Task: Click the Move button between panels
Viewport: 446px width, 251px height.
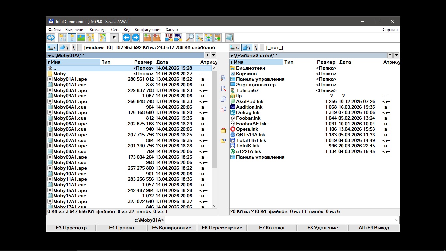Action: click(223, 109)
